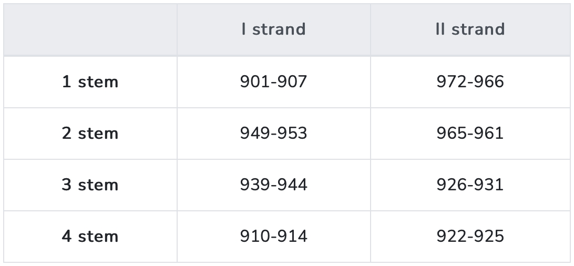Image resolution: width=574 pixels, height=266 pixels.
Task: Click the I strand range for 3 stem
Action: [x=273, y=185]
